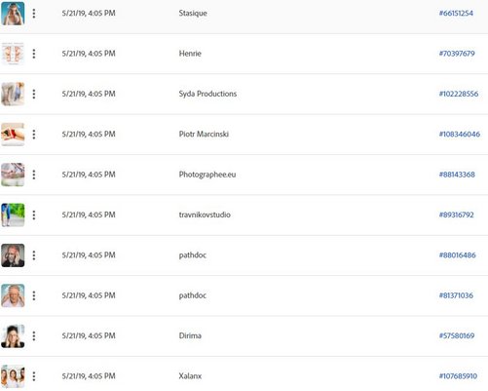This screenshot has height=391, width=488.
Task: Open asset link #108346046
Action: pos(460,135)
